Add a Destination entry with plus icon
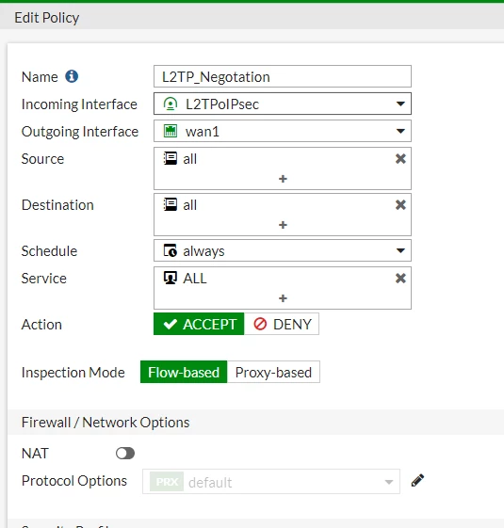Image resolution: width=504 pixels, height=528 pixels. click(283, 225)
